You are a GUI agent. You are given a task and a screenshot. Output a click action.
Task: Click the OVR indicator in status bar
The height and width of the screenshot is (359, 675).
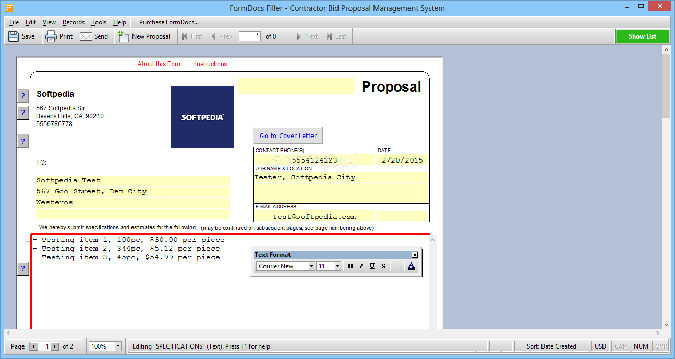[x=661, y=346]
